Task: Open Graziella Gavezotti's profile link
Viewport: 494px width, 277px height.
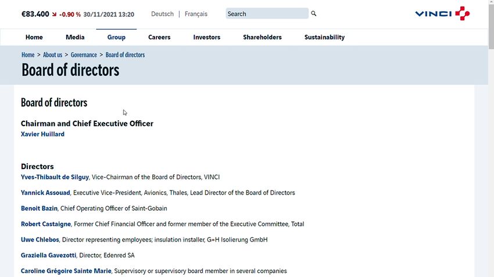Action: pyautogui.click(x=48, y=256)
